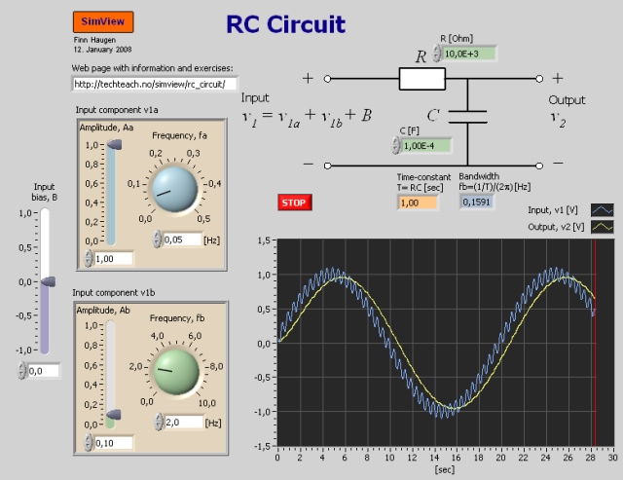Click the 'Finn Haugen' author text

(94, 40)
